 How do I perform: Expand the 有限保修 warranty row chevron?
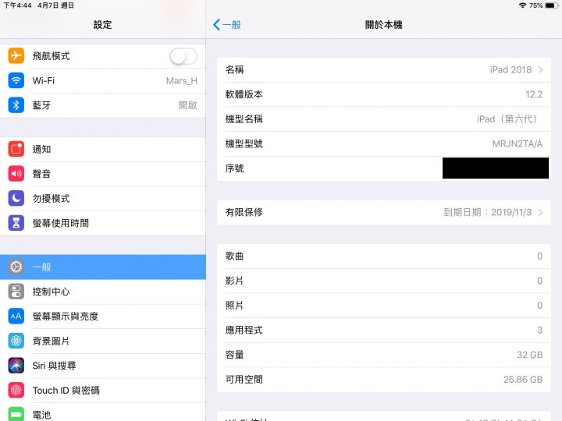(x=540, y=212)
